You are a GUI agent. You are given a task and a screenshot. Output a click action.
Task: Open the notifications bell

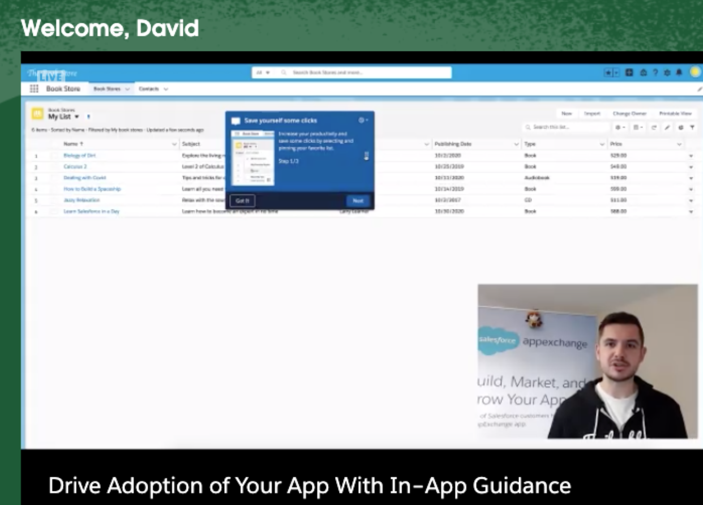(679, 72)
